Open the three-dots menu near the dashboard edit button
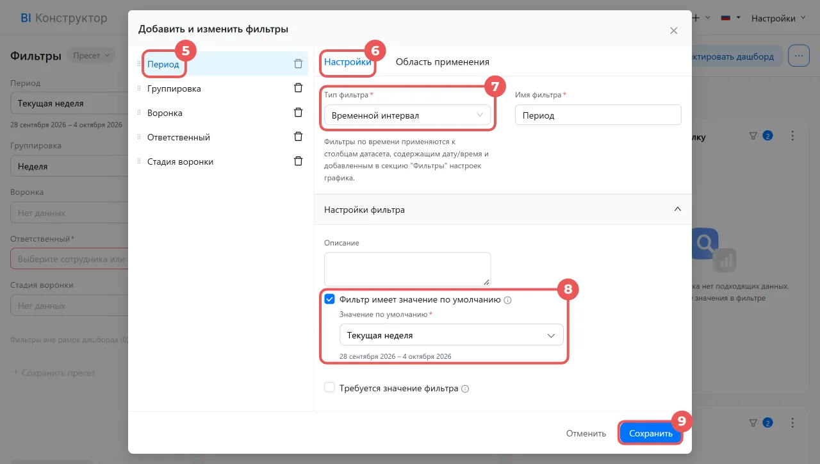This screenshot has height=464, width=820. click(x=798, y=56)
